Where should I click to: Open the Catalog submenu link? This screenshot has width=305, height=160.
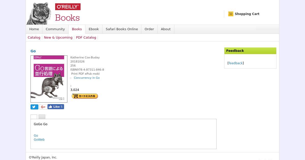tap(34, 37)
